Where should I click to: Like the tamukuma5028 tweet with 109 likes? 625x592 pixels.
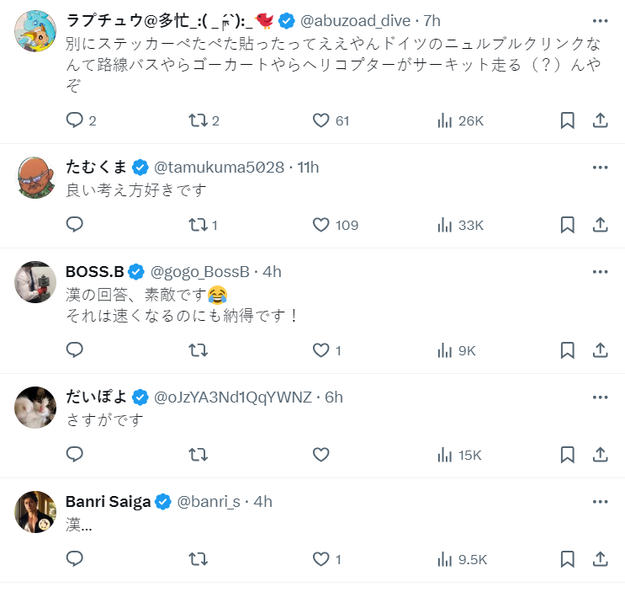coord(320,225)
